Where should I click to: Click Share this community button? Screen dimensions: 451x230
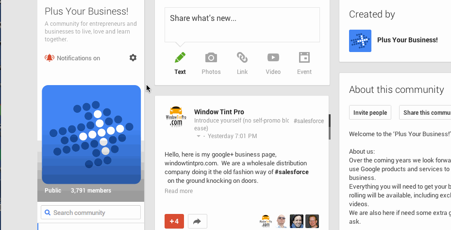pyautogui.click(x=425, y=112)
